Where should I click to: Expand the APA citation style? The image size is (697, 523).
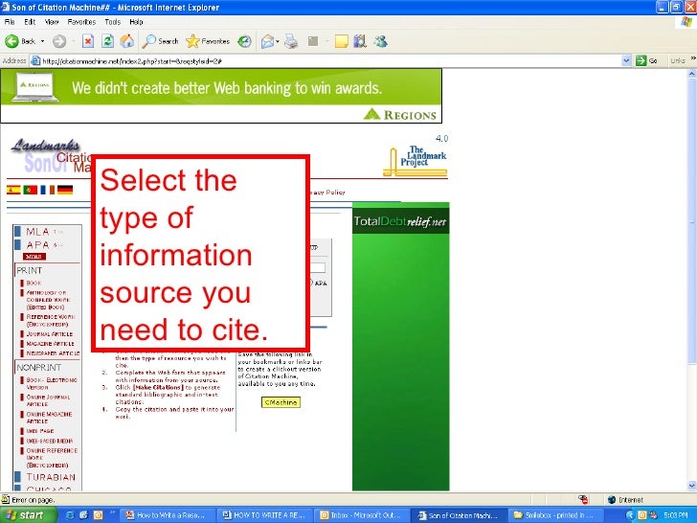(x=37, y=245)
